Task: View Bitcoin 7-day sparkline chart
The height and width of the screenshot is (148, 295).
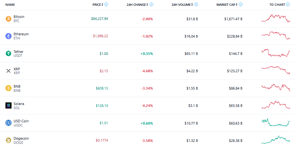Action: pos(276,19)
